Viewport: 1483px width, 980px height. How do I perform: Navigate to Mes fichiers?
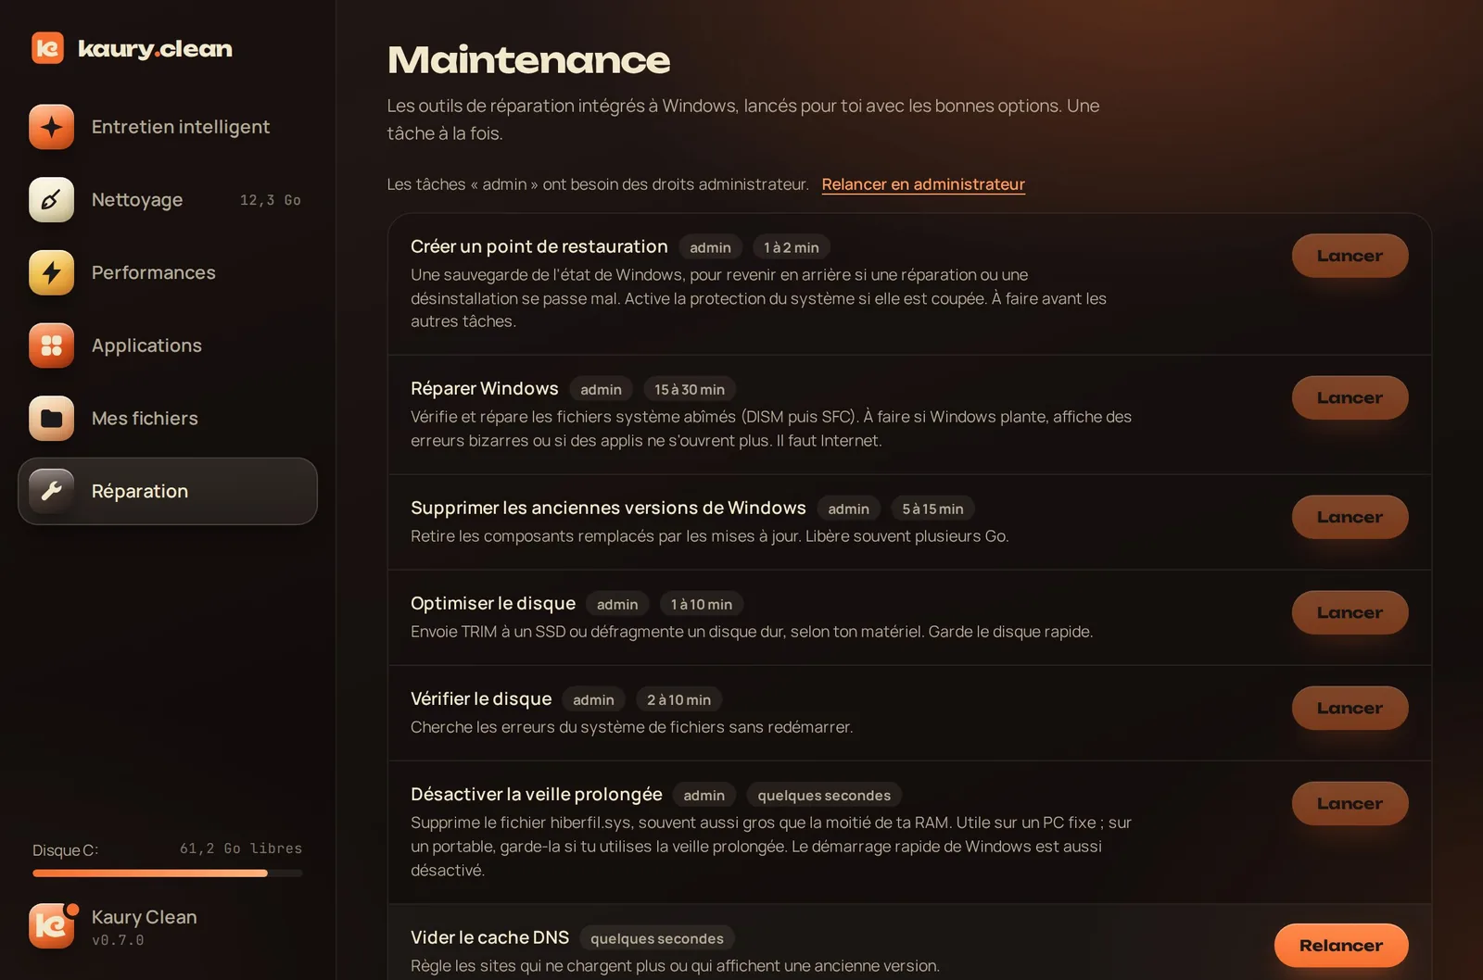pos(168,419)
